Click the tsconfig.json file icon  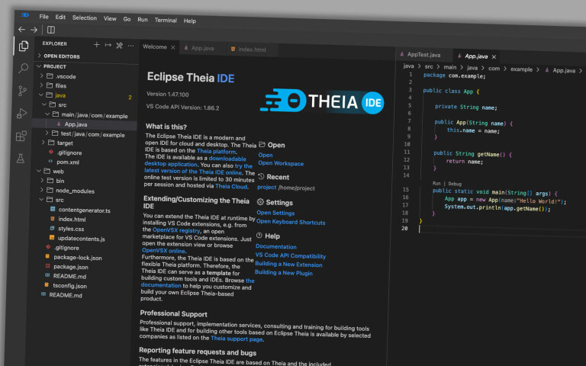click(47, 285)
